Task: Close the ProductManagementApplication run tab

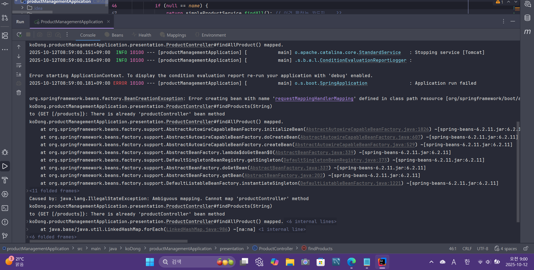Action: pyautogui.click(x=108, y=22)
